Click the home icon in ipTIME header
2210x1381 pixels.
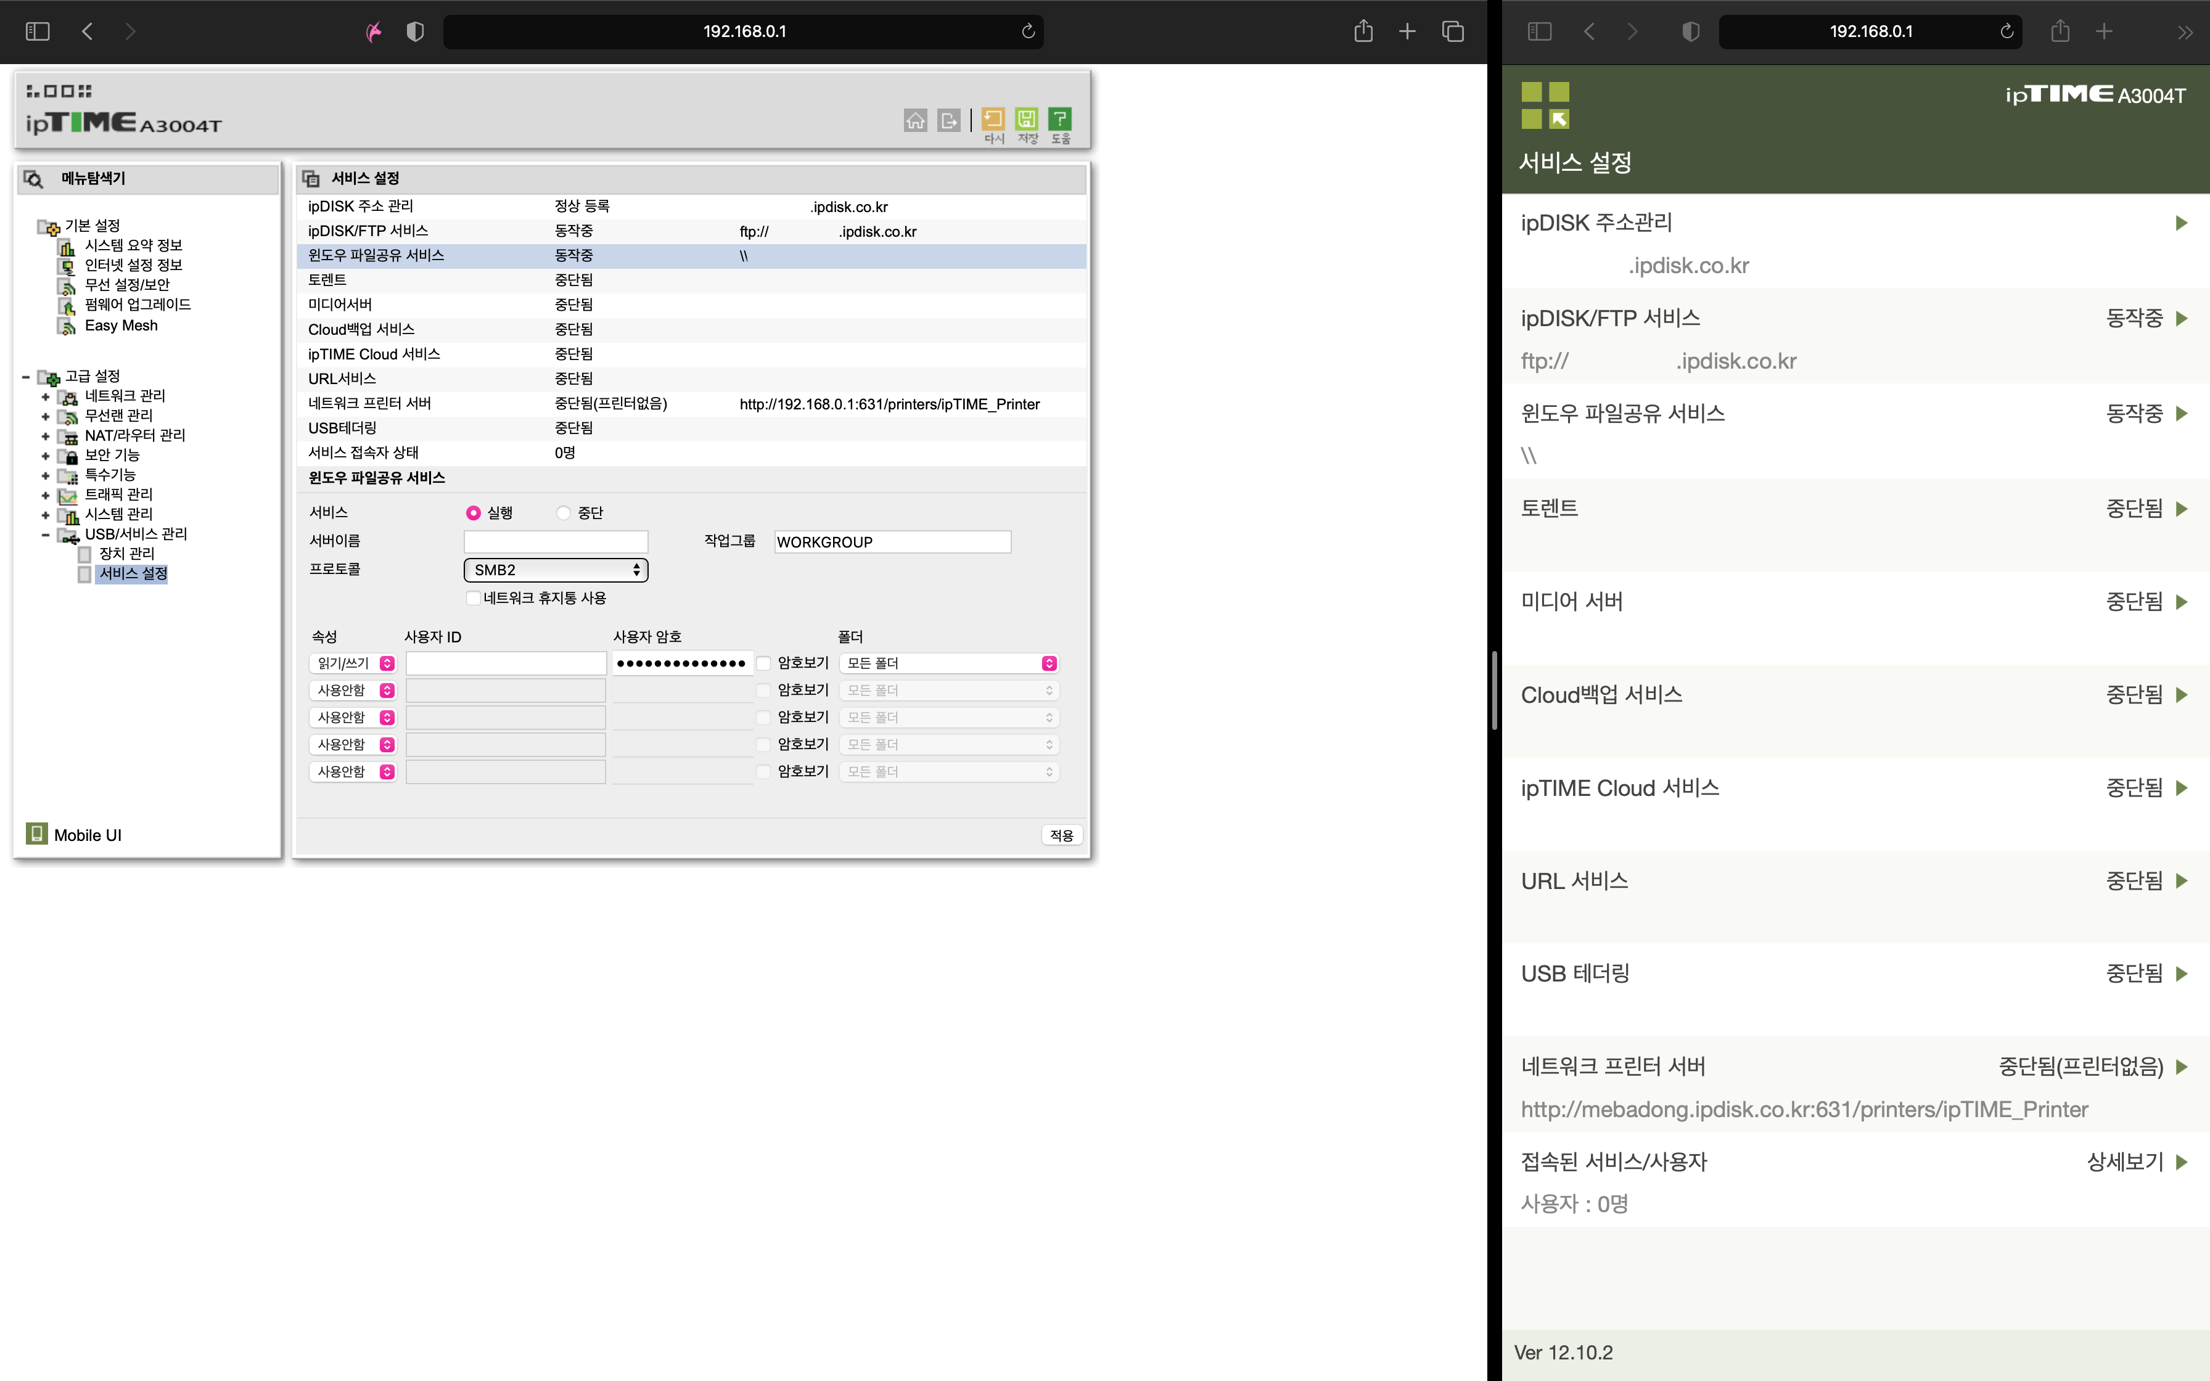[915, 121]
